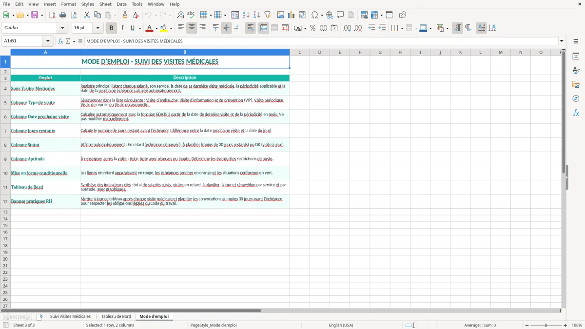The height and width of the screenshot is (329, 585).
Task: Export directly as PDF
Action: (52, 15)
